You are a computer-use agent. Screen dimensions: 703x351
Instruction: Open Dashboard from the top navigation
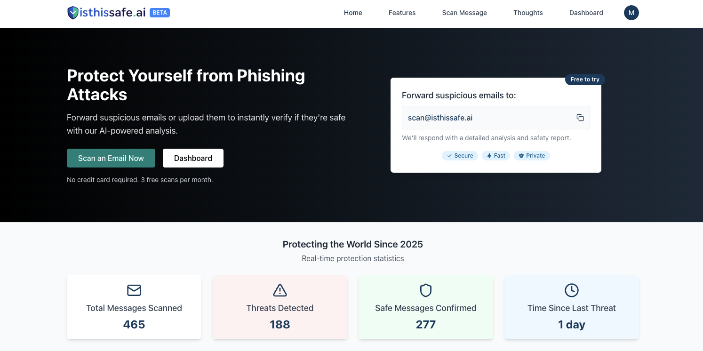(x=586, y=13)
